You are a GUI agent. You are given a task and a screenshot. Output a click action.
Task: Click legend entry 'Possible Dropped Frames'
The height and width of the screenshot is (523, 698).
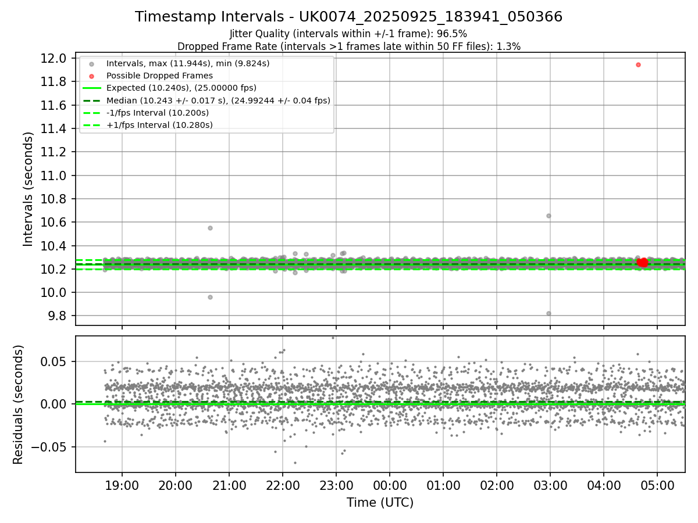tap(159, 76)
